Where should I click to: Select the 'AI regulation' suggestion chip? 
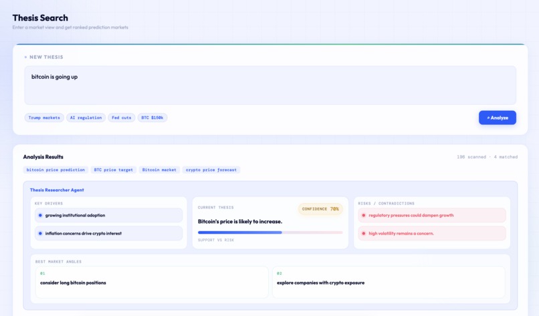click(86, 118)
